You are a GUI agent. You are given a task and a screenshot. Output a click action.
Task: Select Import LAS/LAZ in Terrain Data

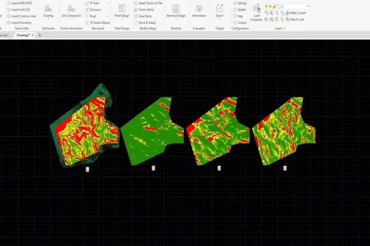pos(18,10)
